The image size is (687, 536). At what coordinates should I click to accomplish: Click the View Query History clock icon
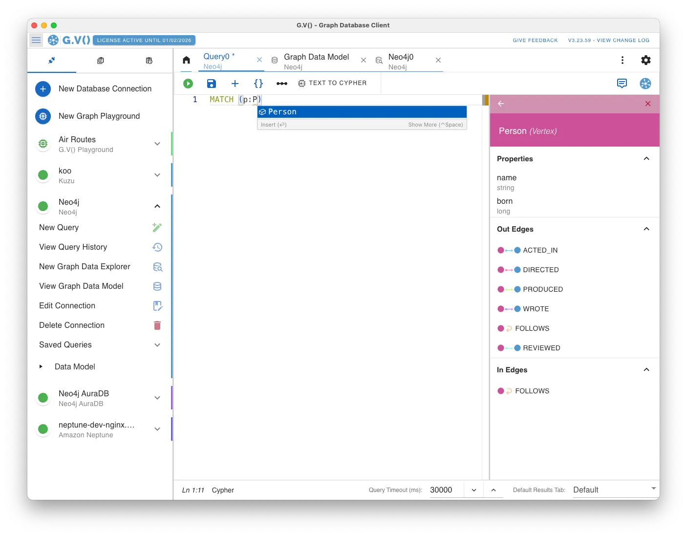157,247
